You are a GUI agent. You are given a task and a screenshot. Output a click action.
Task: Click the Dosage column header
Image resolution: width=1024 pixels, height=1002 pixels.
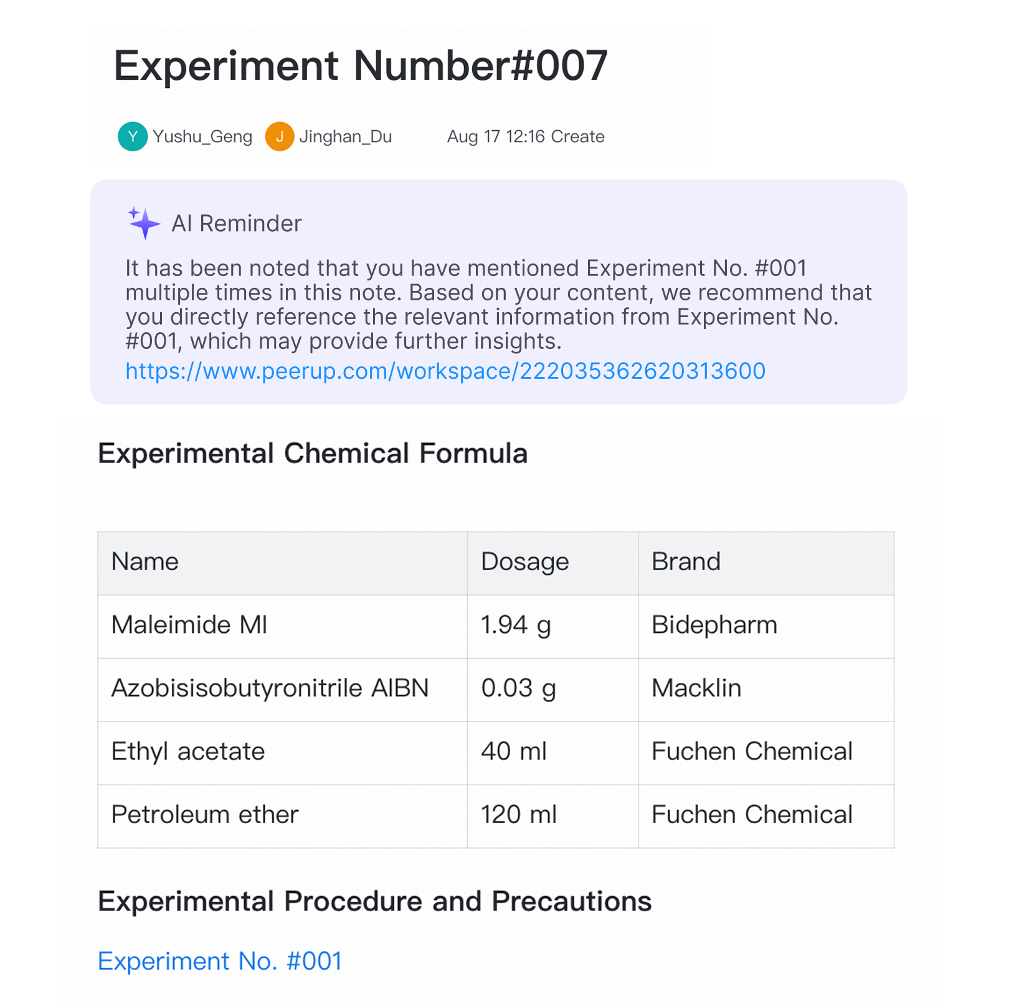[524, 562]
